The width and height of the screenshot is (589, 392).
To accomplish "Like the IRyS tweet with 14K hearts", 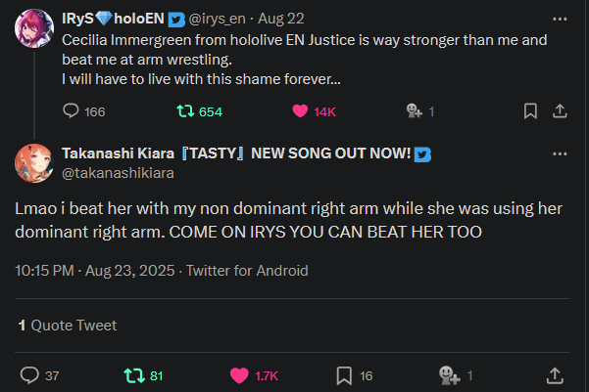I will coord(300,111).
